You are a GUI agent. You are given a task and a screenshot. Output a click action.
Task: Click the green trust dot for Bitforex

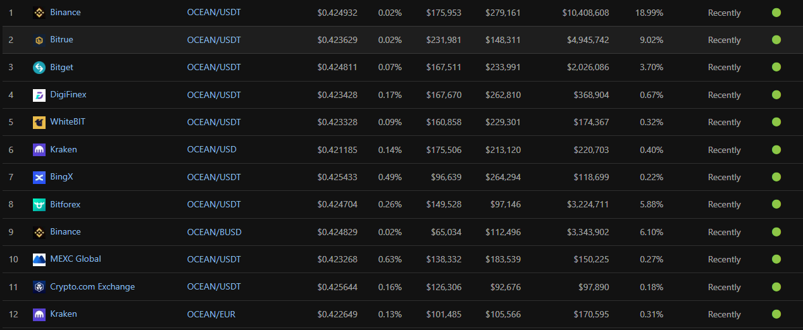coord(776,204)
